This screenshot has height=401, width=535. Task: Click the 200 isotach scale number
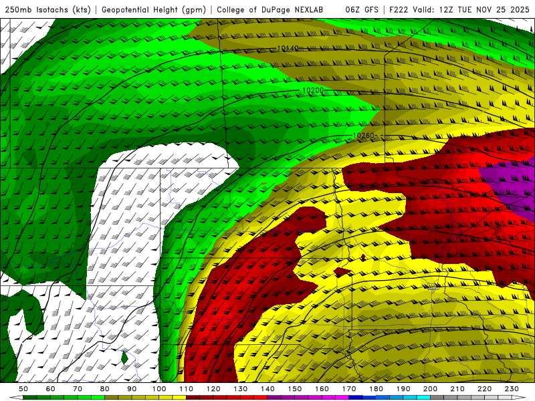click(430, 389)
